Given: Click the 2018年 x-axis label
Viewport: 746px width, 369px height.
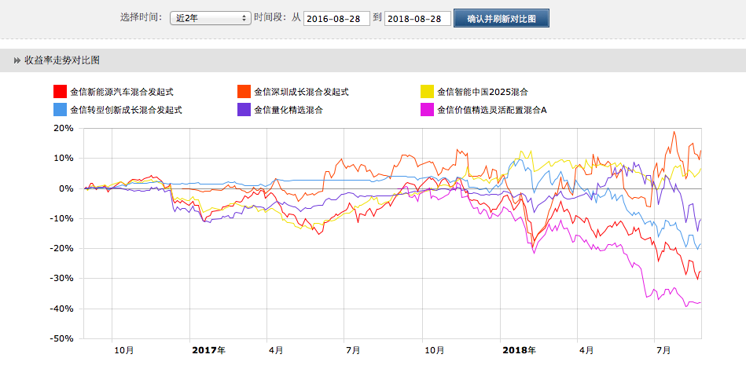Looking at the screenshot, I should click(x=519, y=350).
